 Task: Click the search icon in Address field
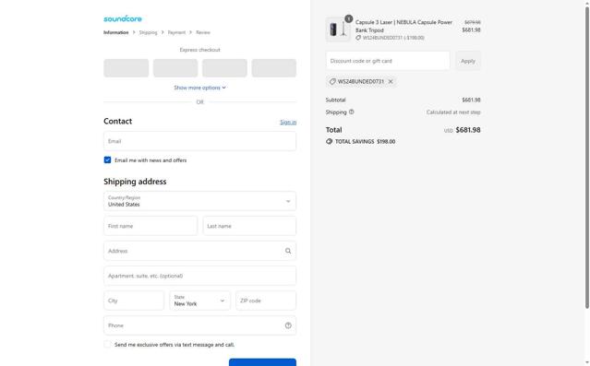[x=288, y=251]
